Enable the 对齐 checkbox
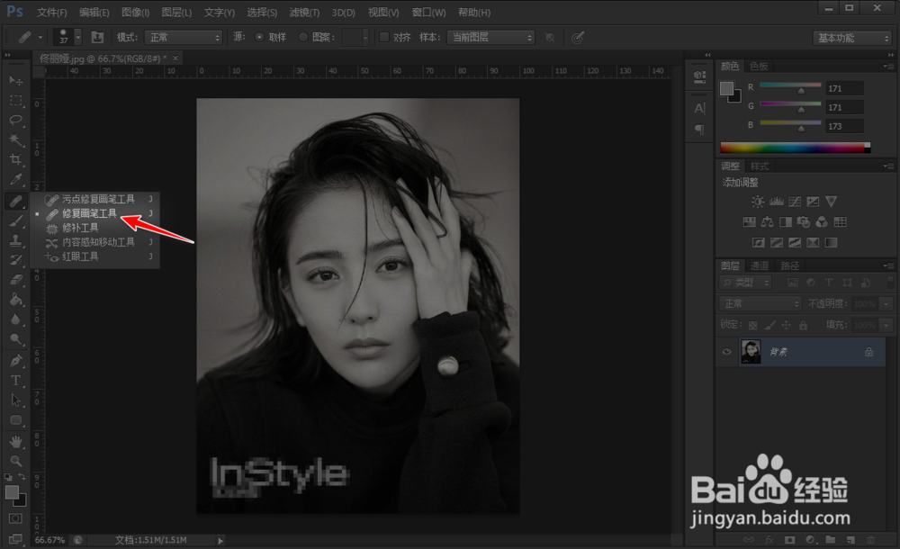 (384, 37)
